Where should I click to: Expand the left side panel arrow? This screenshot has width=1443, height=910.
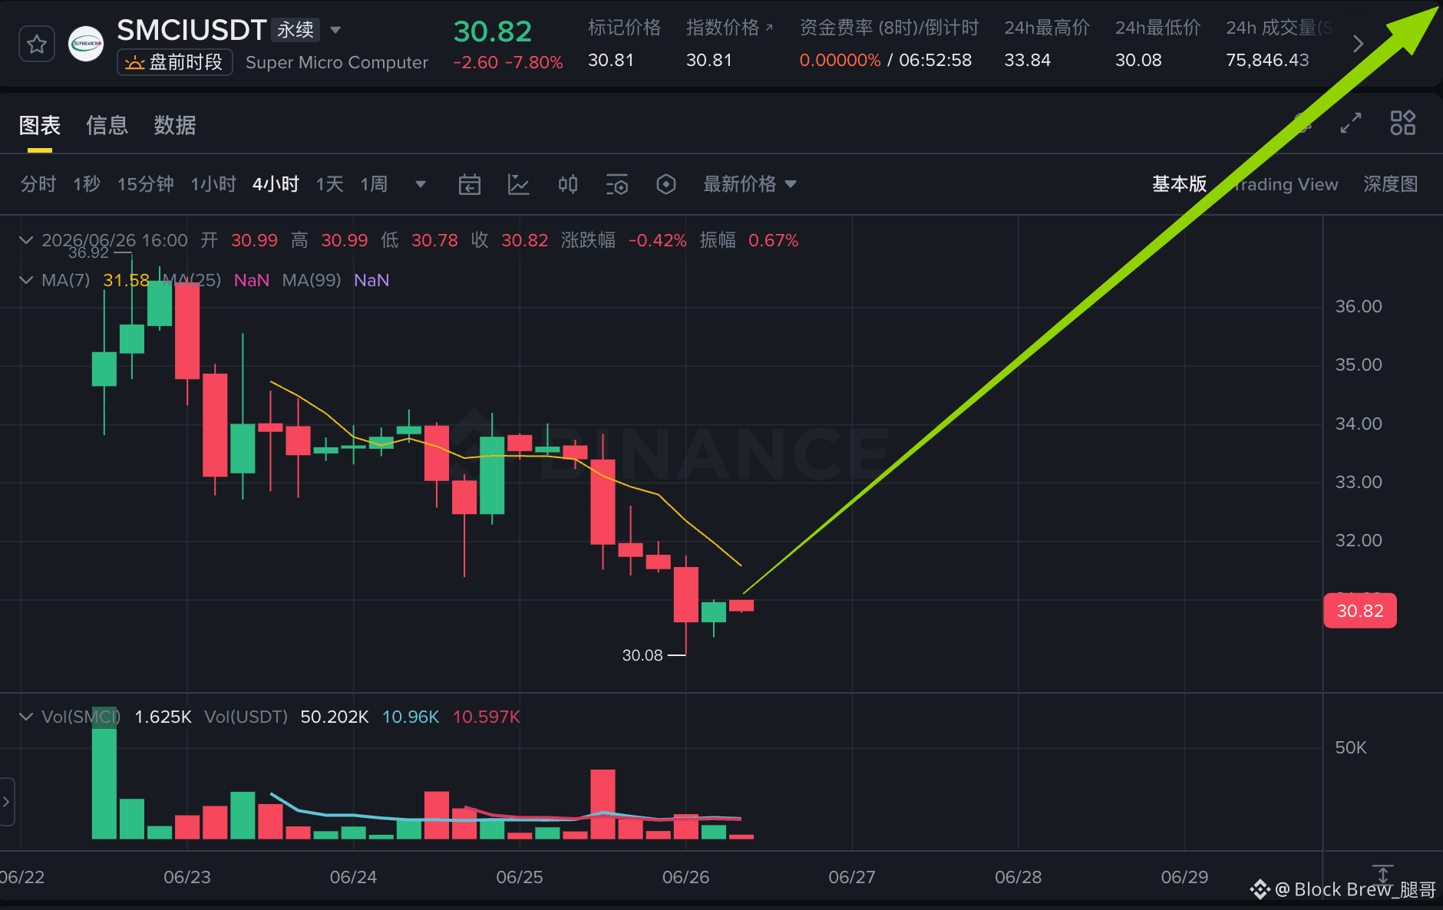pos(6,802)
